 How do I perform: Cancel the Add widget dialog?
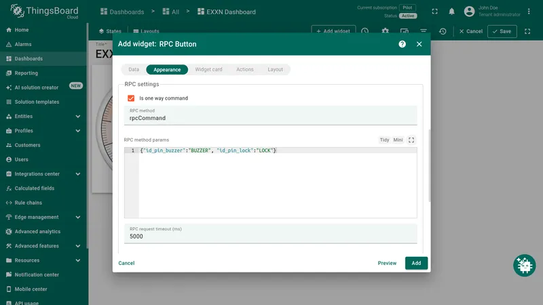pyautogui.click(x=126, y=263)
